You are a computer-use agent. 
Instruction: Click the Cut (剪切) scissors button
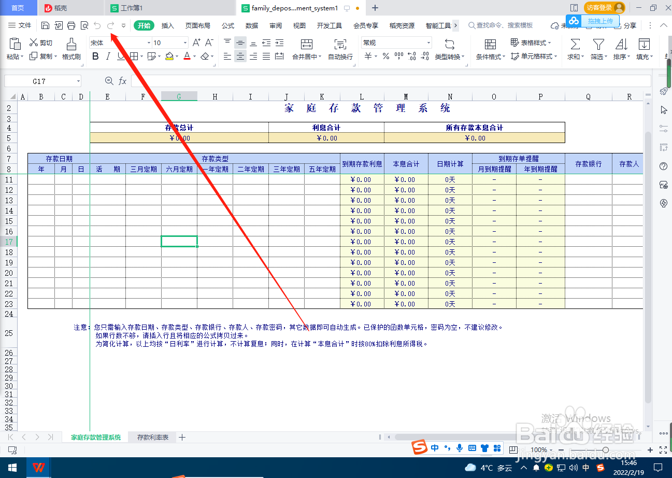coord(41,43)
